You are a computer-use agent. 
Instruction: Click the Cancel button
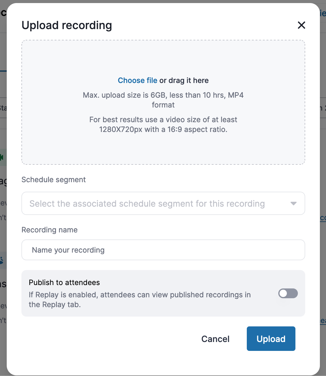tap(215, 339)
